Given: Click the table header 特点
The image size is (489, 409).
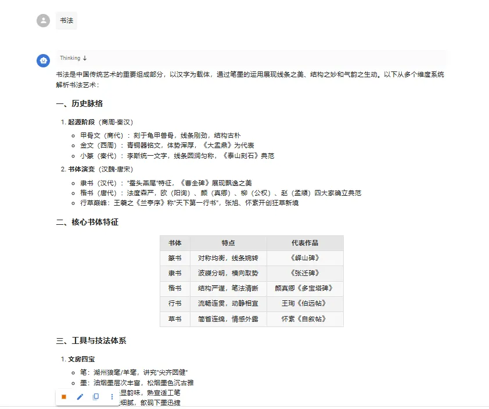Looking at the screenshot, I should click(x=228, y=243).
